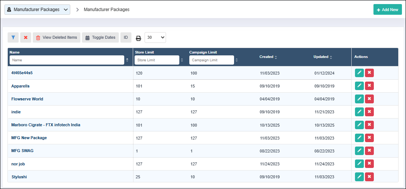Delete the Apparells package

(x=369, y=86)
